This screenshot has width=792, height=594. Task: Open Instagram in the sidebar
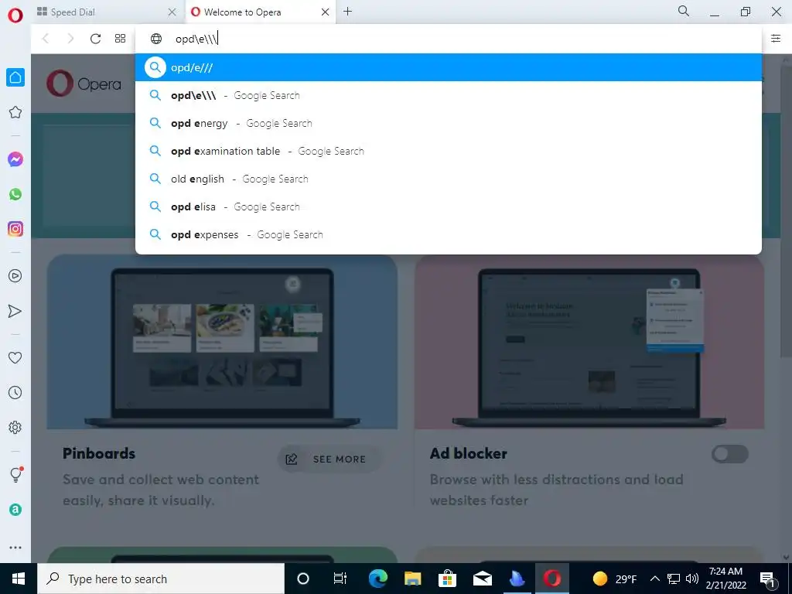click(15, 229)
